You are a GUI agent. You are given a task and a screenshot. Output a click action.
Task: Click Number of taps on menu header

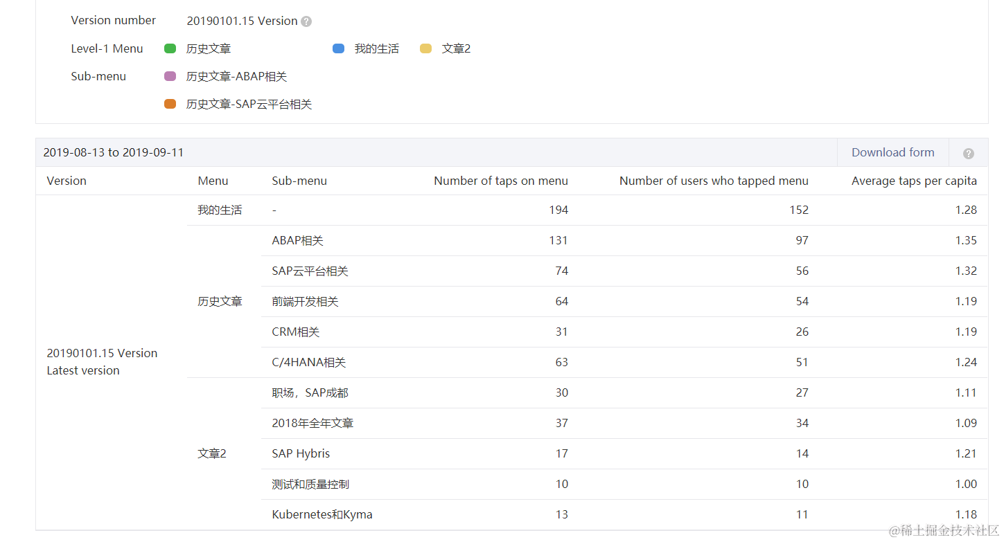click(x=501, y=181)
